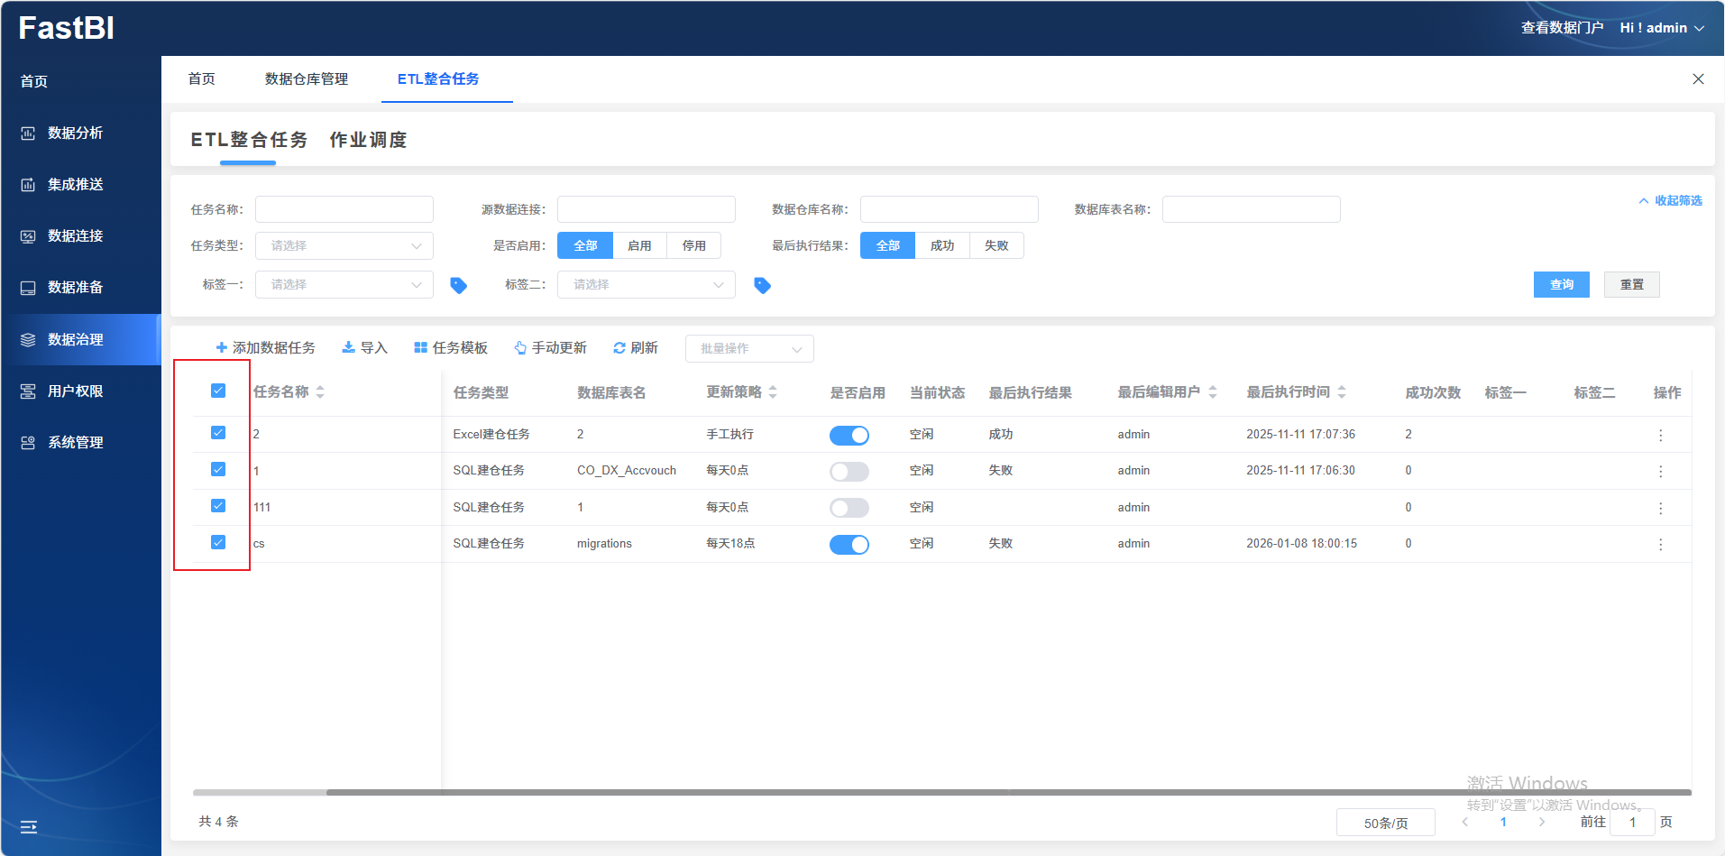Collapse the sidebar using bottom-left menu icon
1725x856 pixels.
click(29, 826)
